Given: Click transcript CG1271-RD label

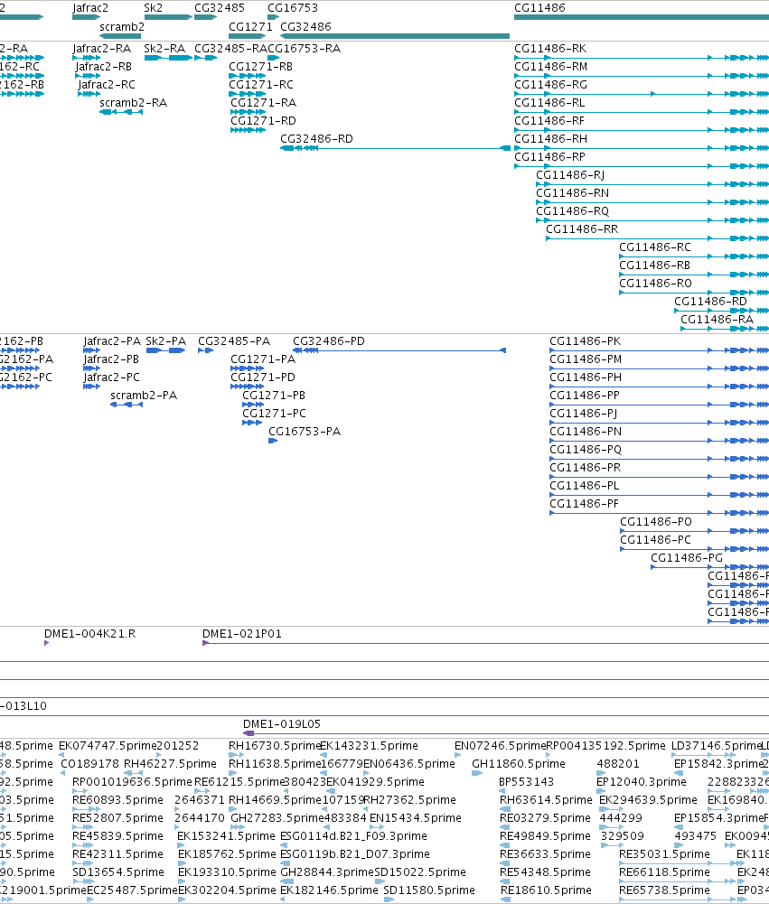Looking at the screenshot, I should [263, 121].
